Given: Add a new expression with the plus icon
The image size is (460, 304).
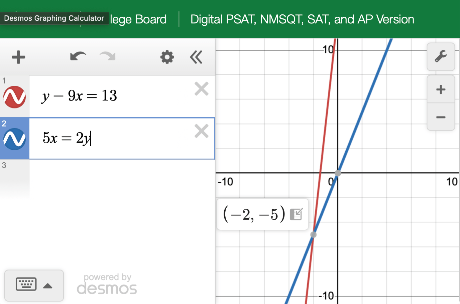Looking at the screenshot, I should click(18, 57).
